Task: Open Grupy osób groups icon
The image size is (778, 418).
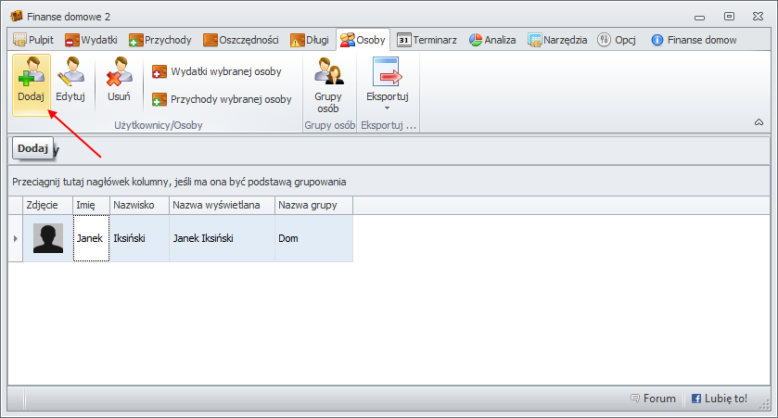Action: (x=328, y=74)
